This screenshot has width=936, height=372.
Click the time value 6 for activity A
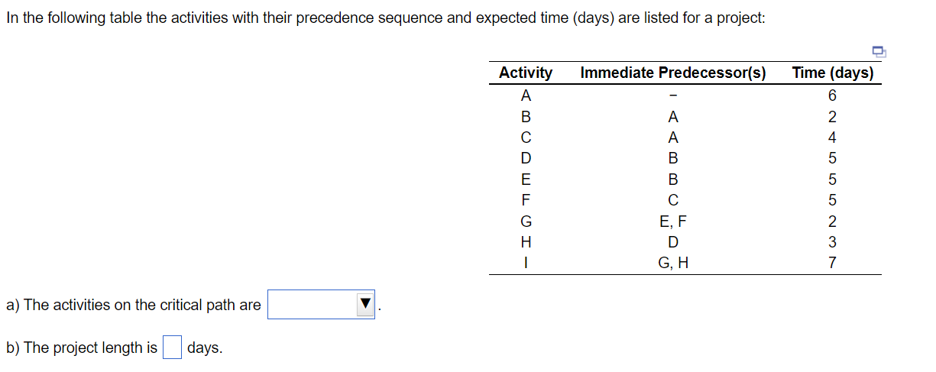[833, 96]
